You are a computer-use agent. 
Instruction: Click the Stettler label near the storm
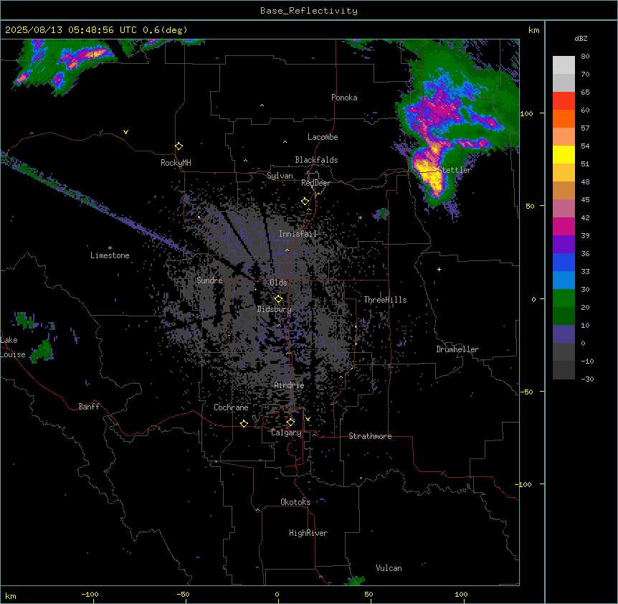455,170
